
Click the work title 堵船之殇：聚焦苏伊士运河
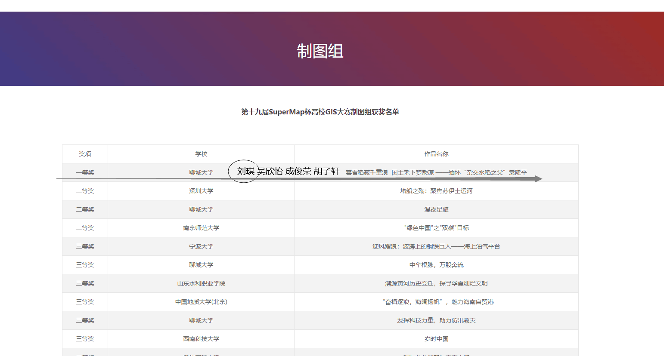(x=436, y=191)
